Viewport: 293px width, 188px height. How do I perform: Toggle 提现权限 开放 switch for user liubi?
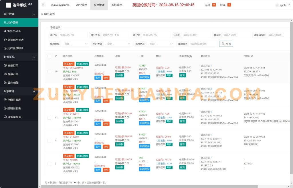[169, 75]
